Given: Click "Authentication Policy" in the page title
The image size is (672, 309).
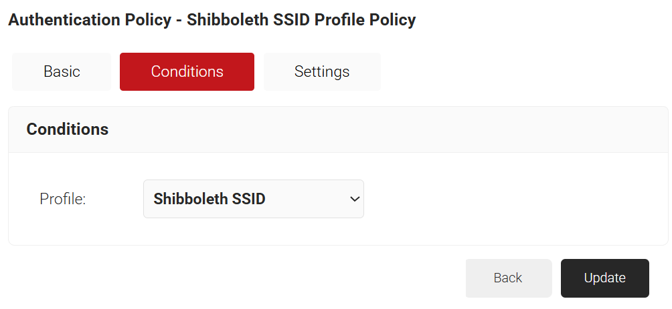Looking at the screenshot, I should pos(89,20).
